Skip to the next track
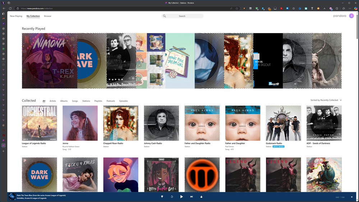Screen dimensions: 359x202 tap(192, 197)
